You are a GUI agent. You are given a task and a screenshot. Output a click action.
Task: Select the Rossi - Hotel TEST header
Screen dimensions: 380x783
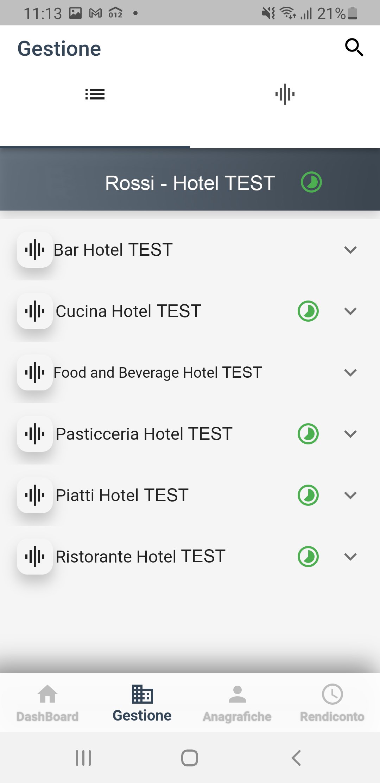[190, 183]
